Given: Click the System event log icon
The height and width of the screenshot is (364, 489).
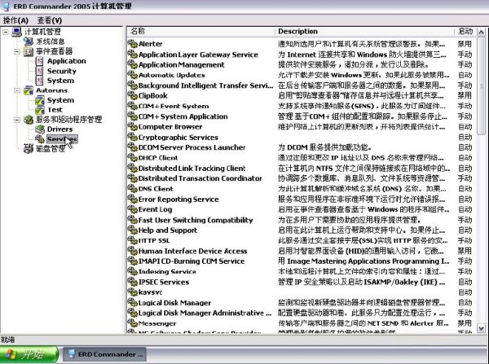Looking at the screenshot, I should coord(40,81).
